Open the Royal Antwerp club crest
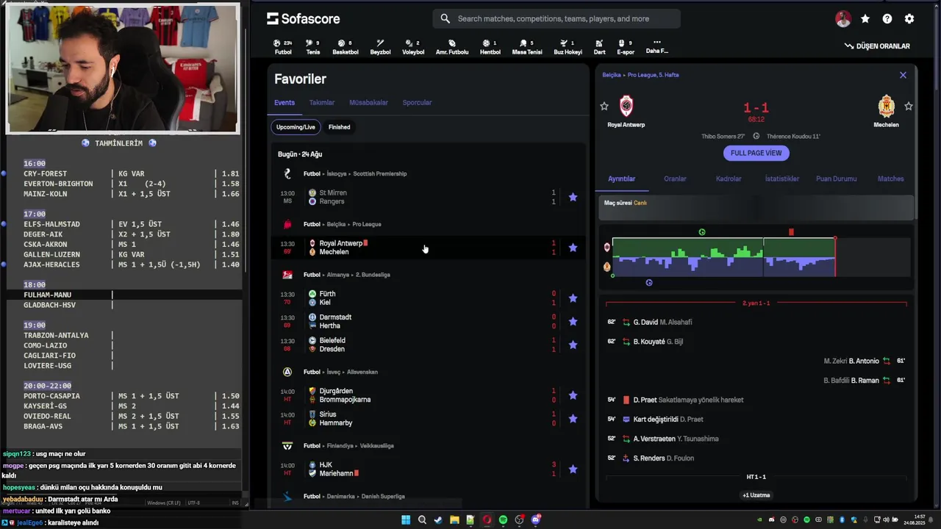Viewport: 941px width, 529px height. (x=626, y=107)
